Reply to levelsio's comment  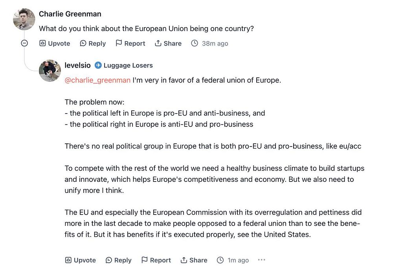pyautogui.click(x=119, y=260)
